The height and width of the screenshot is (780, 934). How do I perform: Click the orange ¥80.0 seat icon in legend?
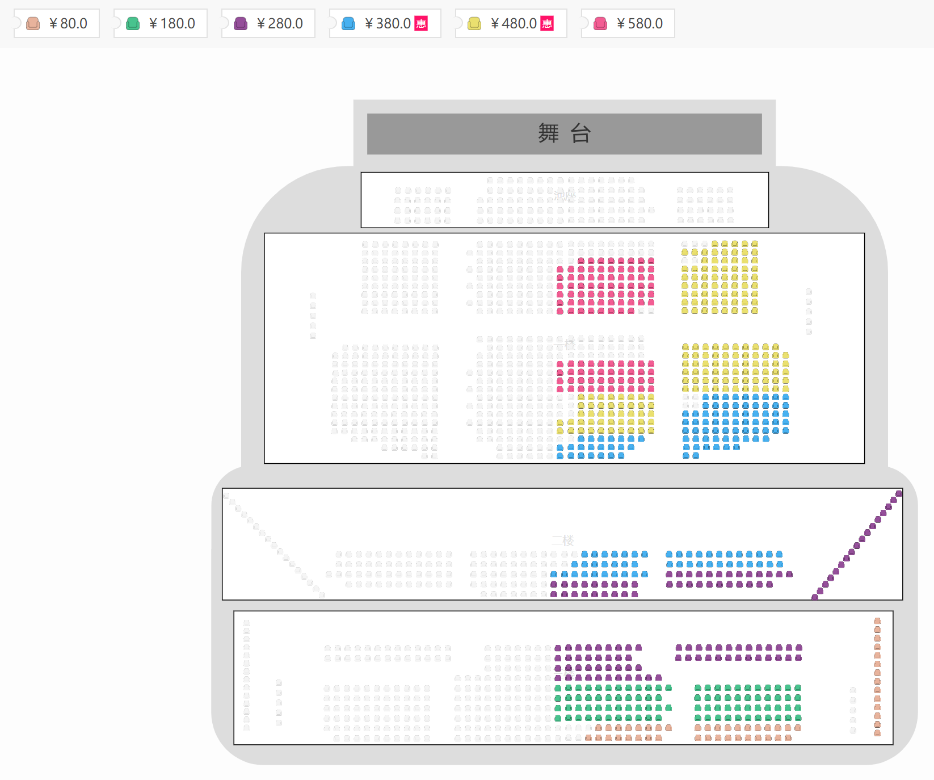tap(33, 23)
